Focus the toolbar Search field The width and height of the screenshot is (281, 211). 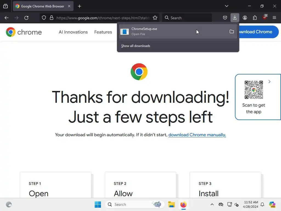click(x=187, y=18)
